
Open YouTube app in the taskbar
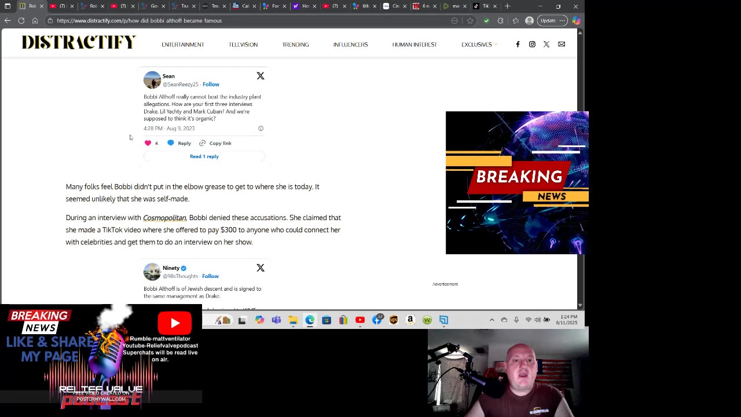[x=360, y=320]
